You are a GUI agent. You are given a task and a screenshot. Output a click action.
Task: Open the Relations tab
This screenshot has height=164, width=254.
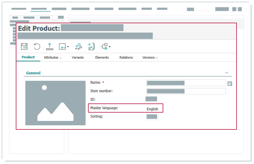pos(126,58)
